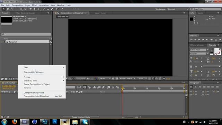This screenshot has width=222, height=125.
Task: Click the project panel search field
Action: click(26, 34)
